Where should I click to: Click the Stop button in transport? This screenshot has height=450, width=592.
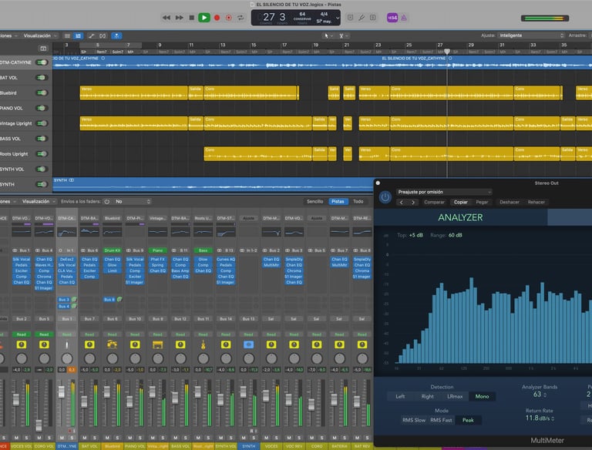191,17
